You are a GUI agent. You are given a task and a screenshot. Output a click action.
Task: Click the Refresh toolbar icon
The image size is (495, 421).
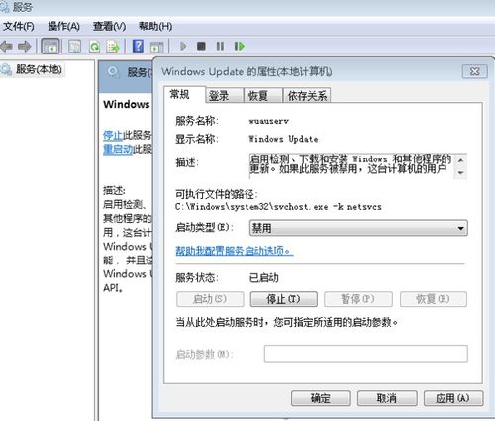click(95, 47)
